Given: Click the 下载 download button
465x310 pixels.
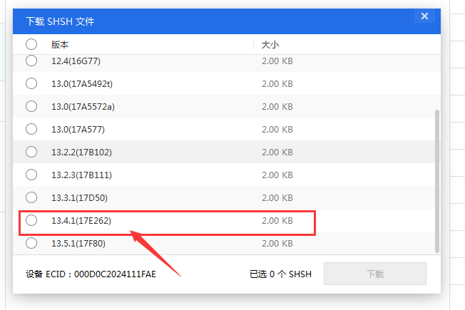Looking at the screenshot, I should tap(375, 274).
